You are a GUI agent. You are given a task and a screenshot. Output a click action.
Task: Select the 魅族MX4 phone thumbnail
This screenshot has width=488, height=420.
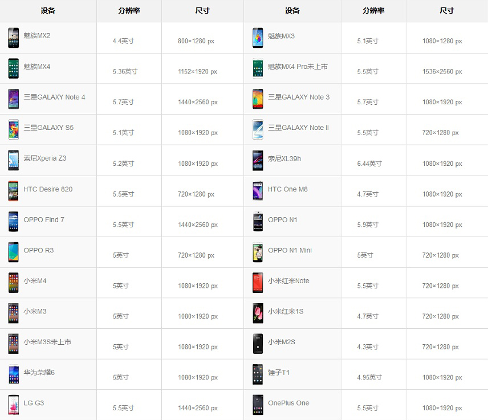click(13, 68)
